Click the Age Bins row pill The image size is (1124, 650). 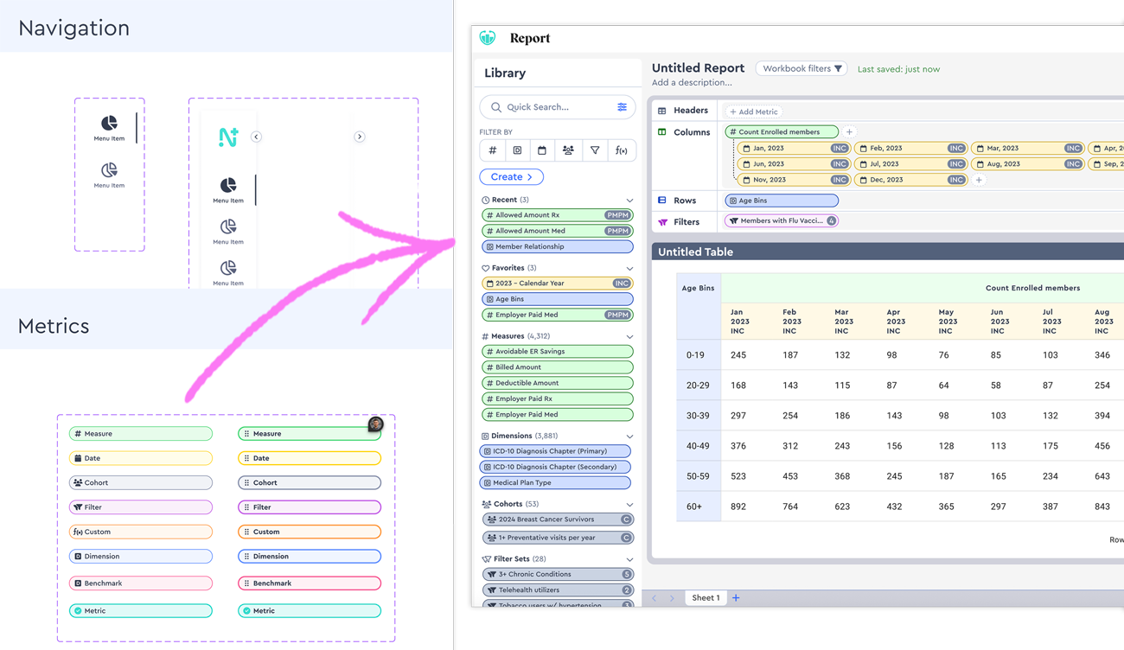point(782,201)
